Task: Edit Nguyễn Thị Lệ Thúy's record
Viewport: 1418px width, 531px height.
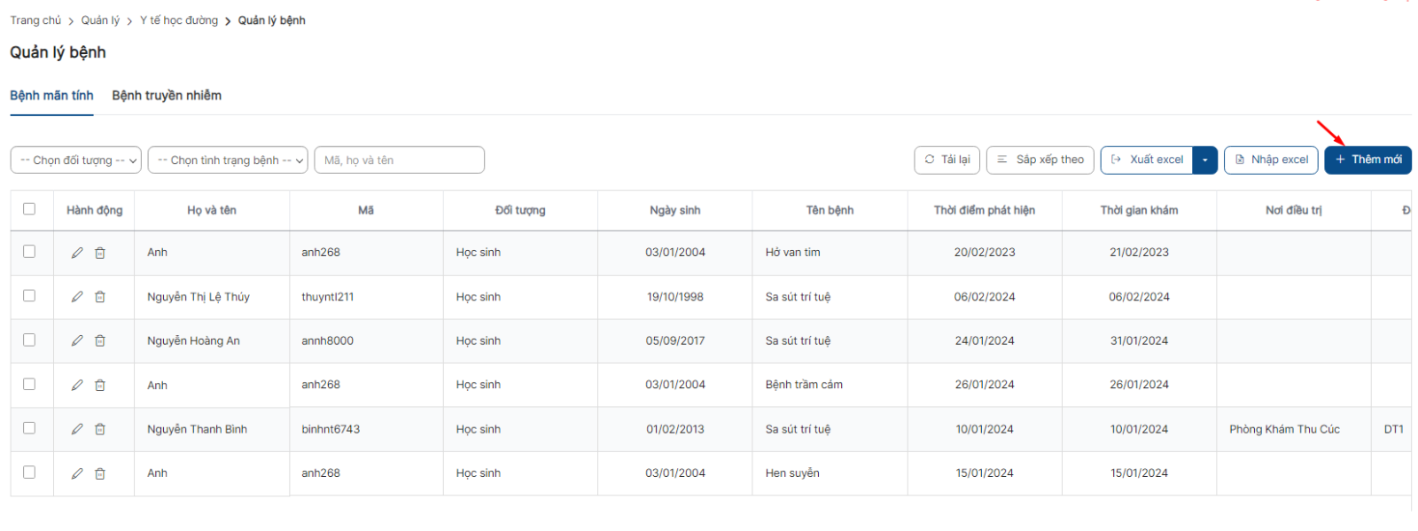Action: coord(77,297)
